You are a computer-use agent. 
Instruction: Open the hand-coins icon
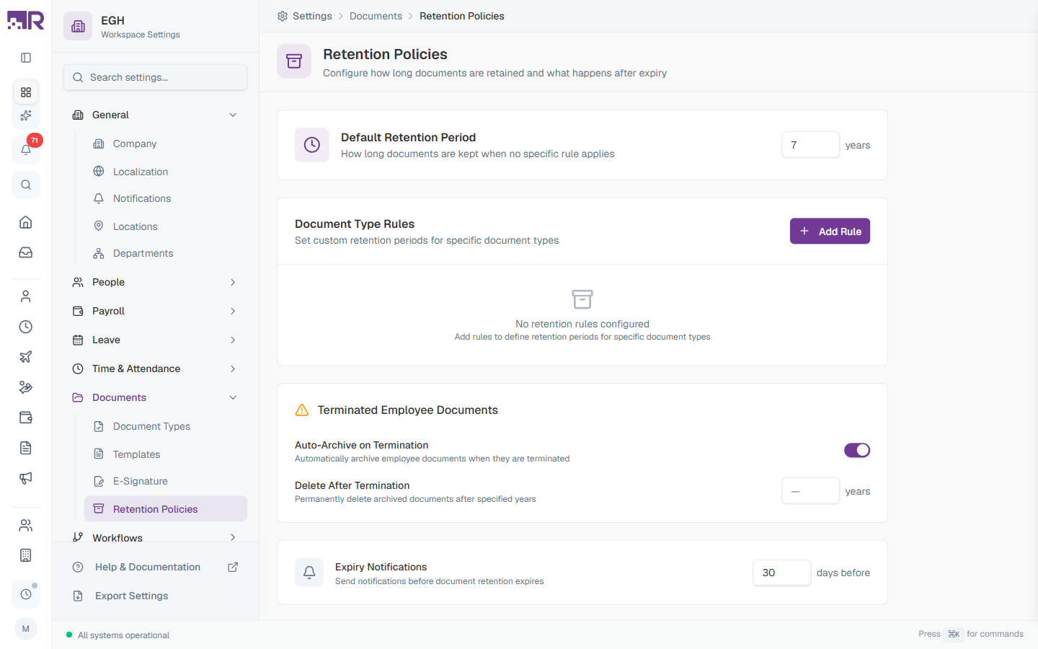[x=26, y=387]
